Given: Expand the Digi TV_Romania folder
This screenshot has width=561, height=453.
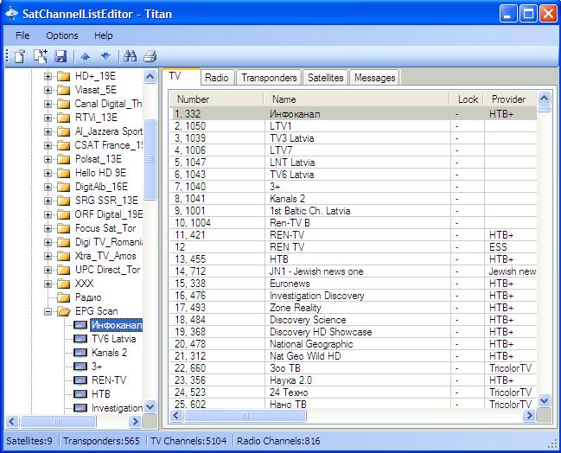Looking at the screenshot, I should click(x=48, y=242).
